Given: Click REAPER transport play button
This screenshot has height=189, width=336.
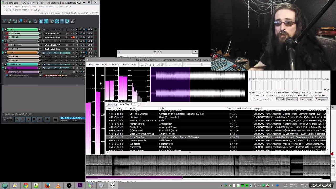Looking at the screenshot, I should [28, 119].
